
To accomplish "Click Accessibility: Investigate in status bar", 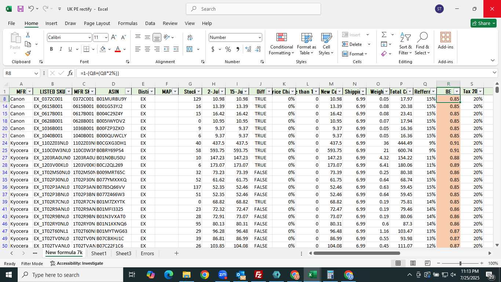I will point(77,263).
